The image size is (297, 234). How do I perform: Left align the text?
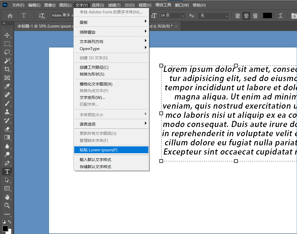coord(238,16)
